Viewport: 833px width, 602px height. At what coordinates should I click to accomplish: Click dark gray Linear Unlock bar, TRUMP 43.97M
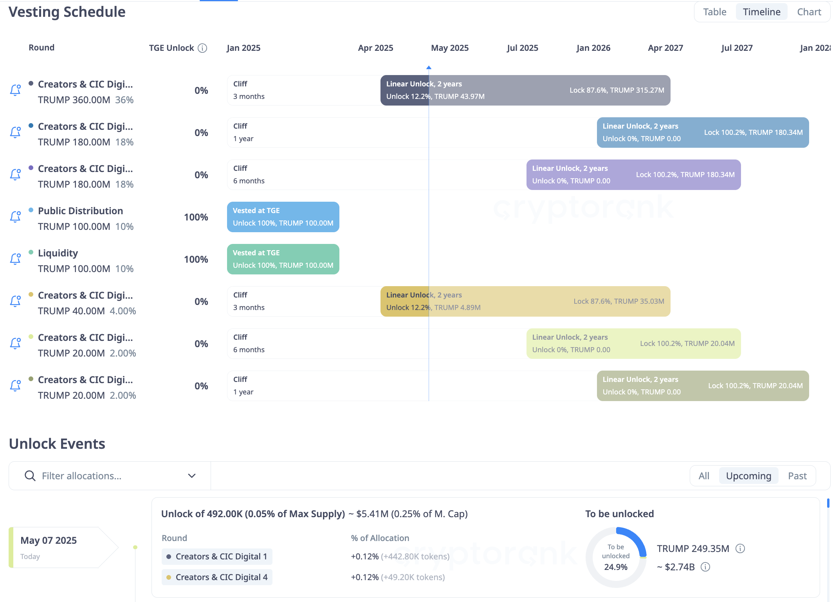[x=525, y=90]
